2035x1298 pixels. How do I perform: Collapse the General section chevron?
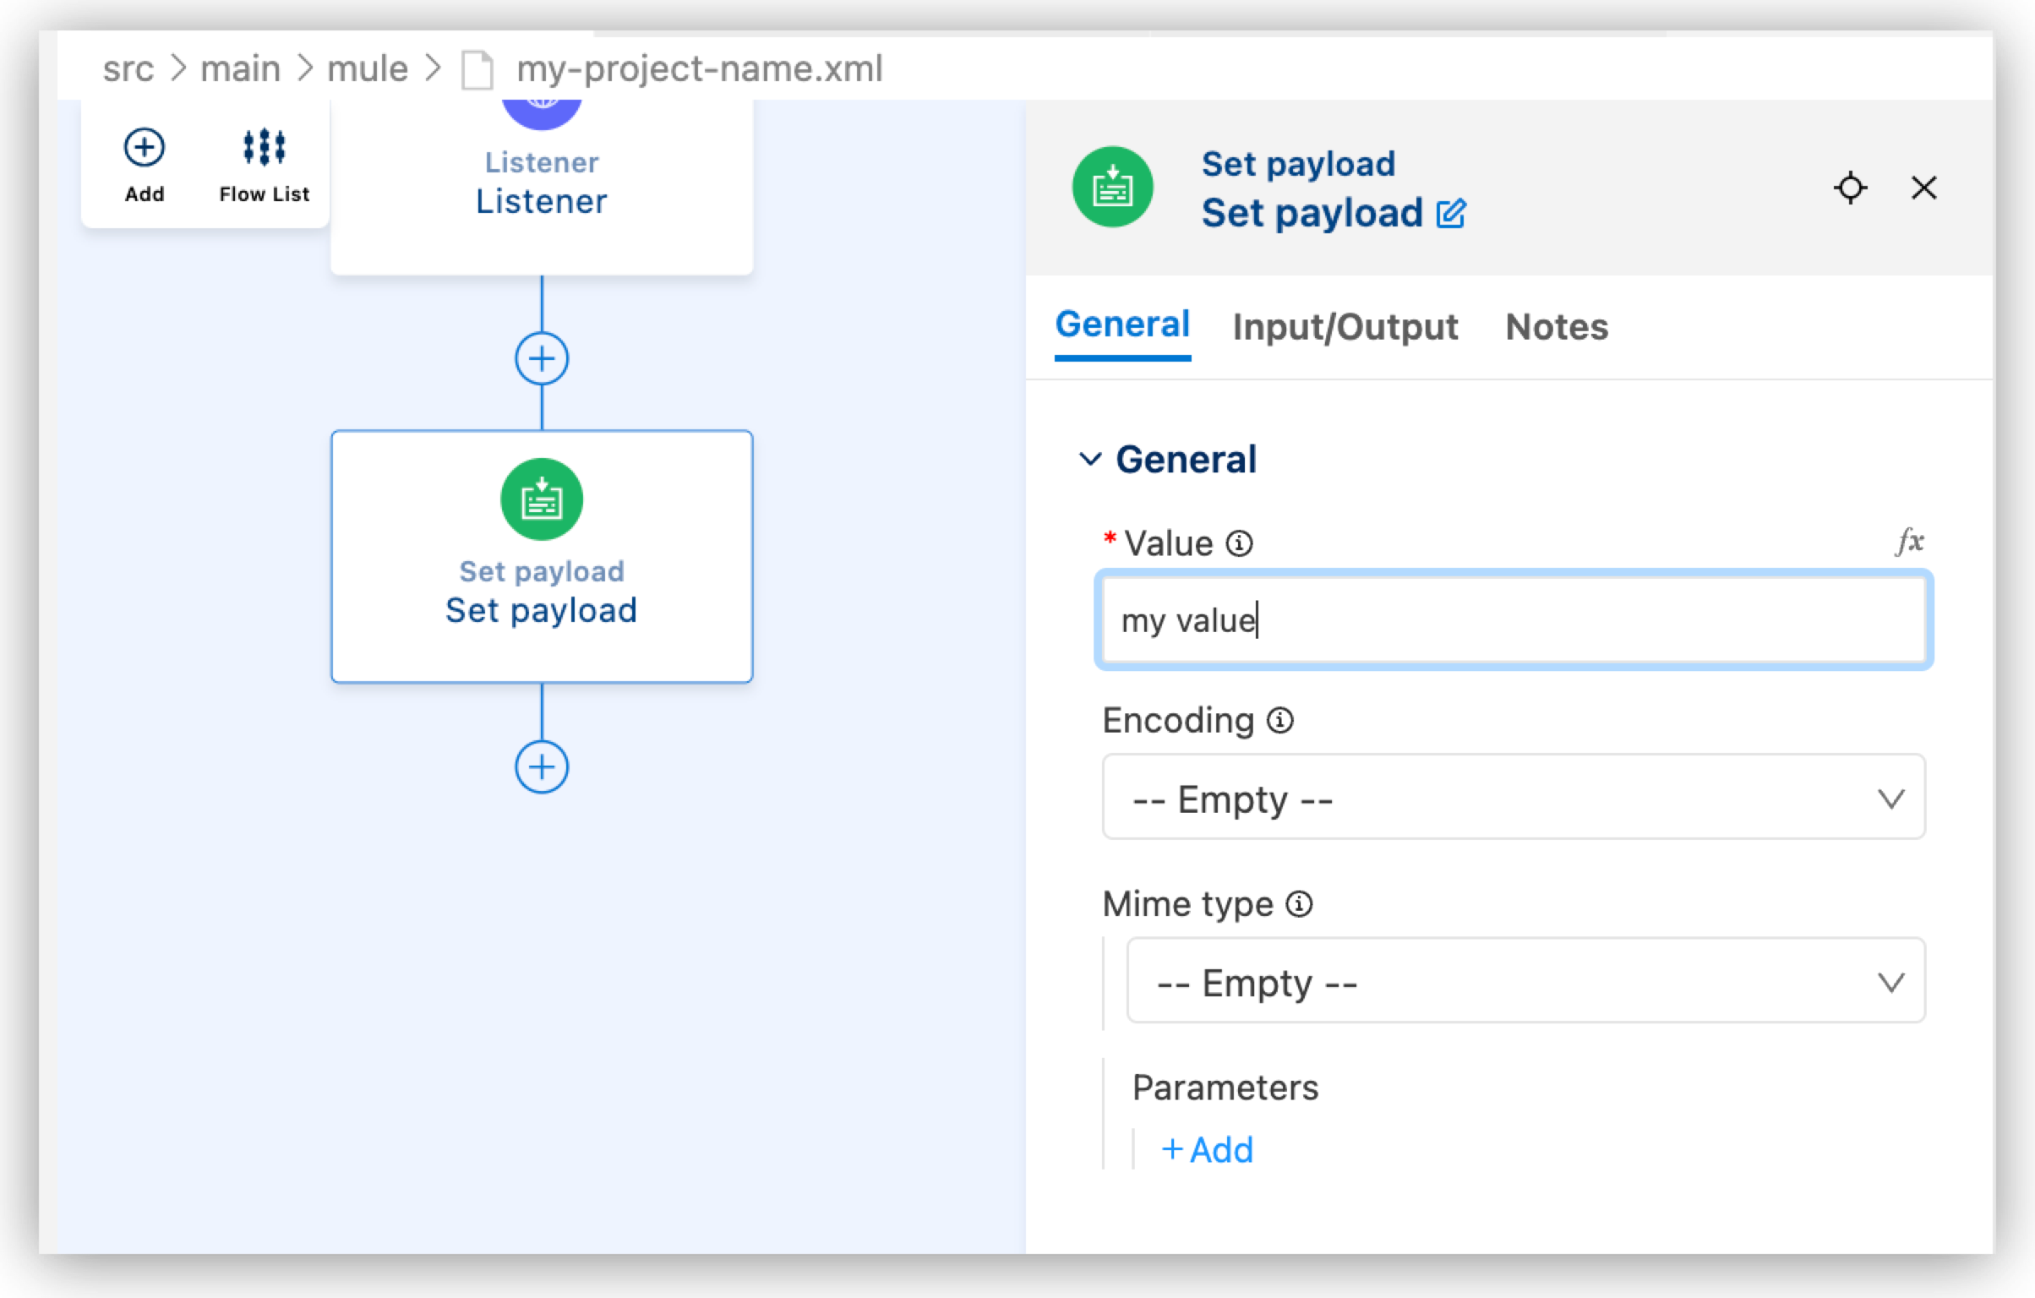(1090, 459)
